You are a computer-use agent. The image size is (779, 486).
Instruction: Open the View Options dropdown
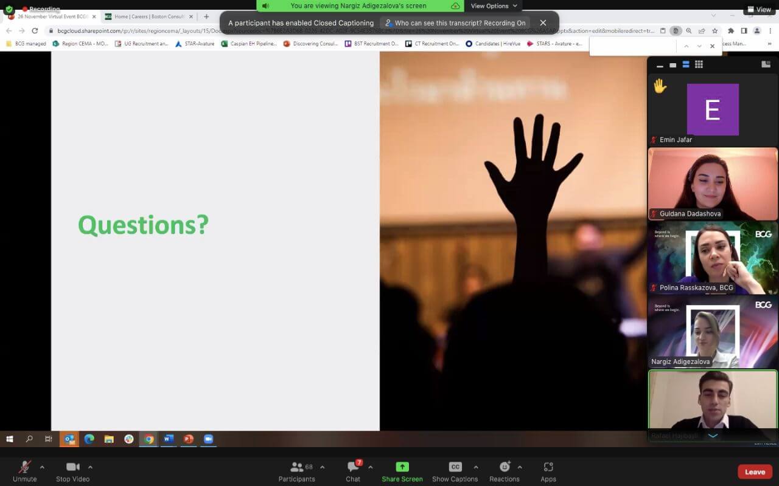pos(494,6)
